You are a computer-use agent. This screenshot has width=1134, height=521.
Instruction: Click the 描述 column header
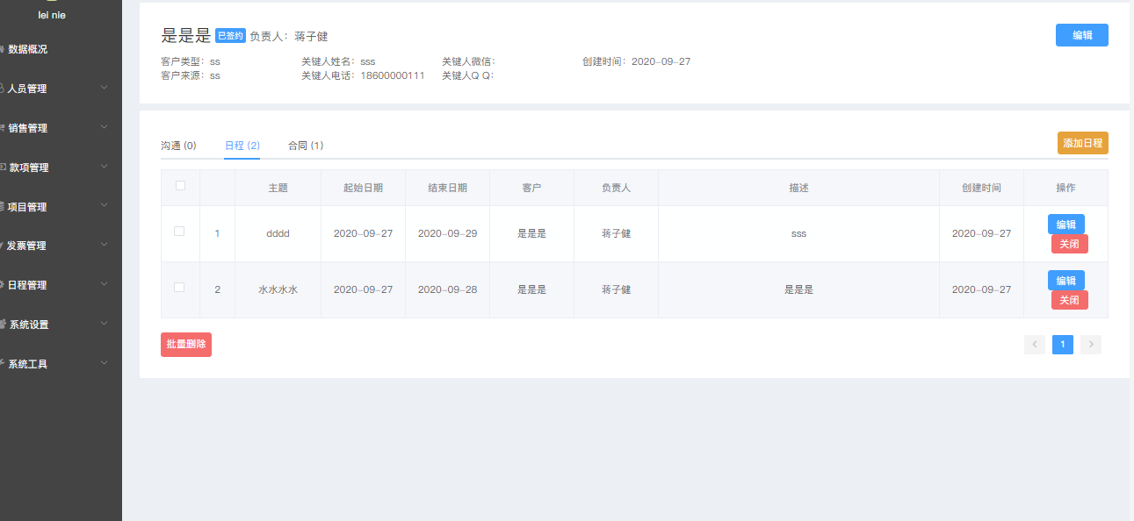[798, 188]
